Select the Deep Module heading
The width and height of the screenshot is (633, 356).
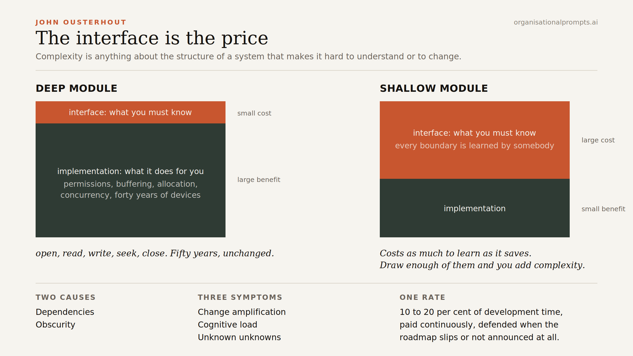(76, 88)
